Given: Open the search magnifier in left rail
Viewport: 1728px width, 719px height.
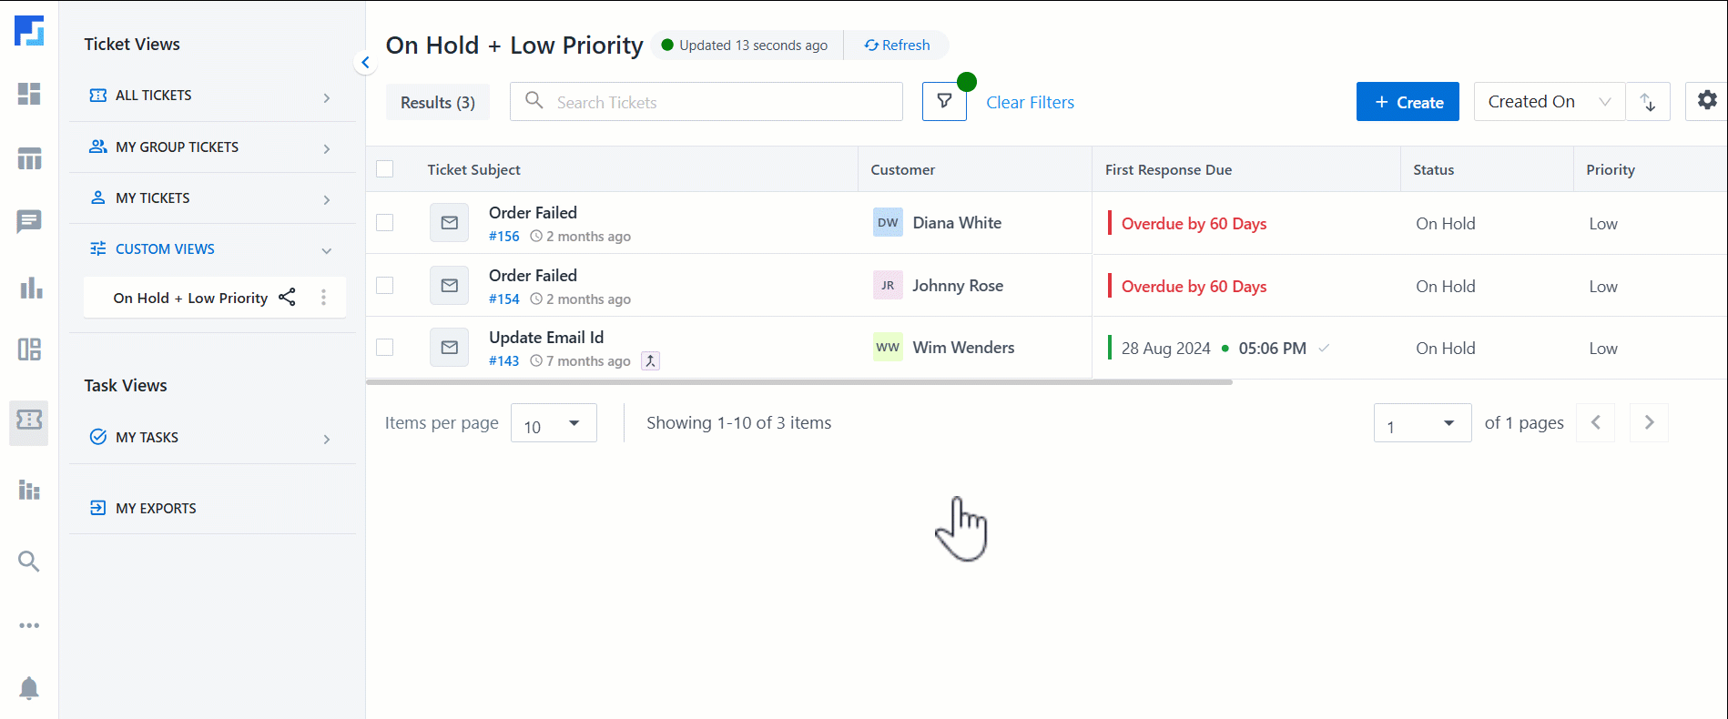Looking at the screenshot, I should click(x=29, y=562).
